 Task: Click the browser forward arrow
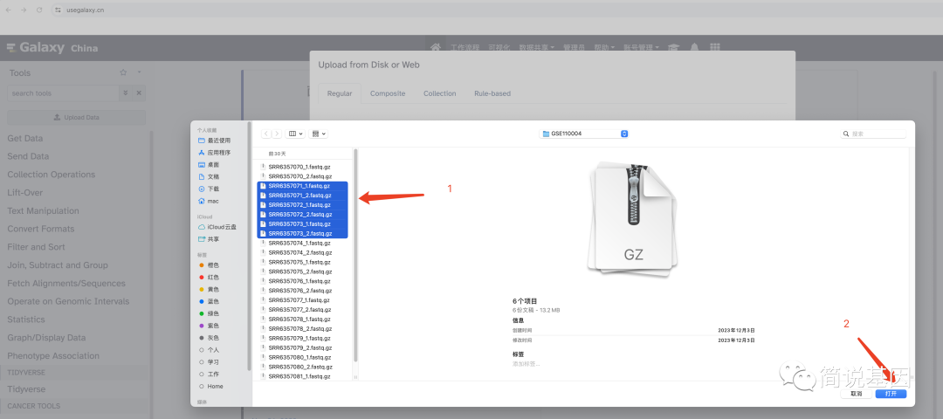(x=24, y=10)
